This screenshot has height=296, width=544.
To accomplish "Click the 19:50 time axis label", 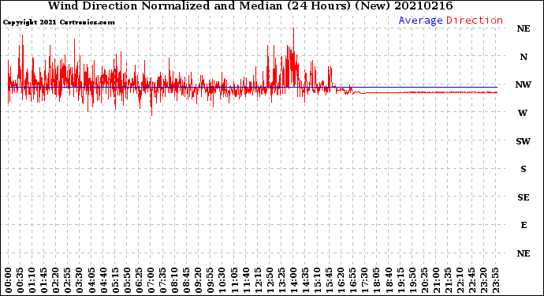I will 412,280.
